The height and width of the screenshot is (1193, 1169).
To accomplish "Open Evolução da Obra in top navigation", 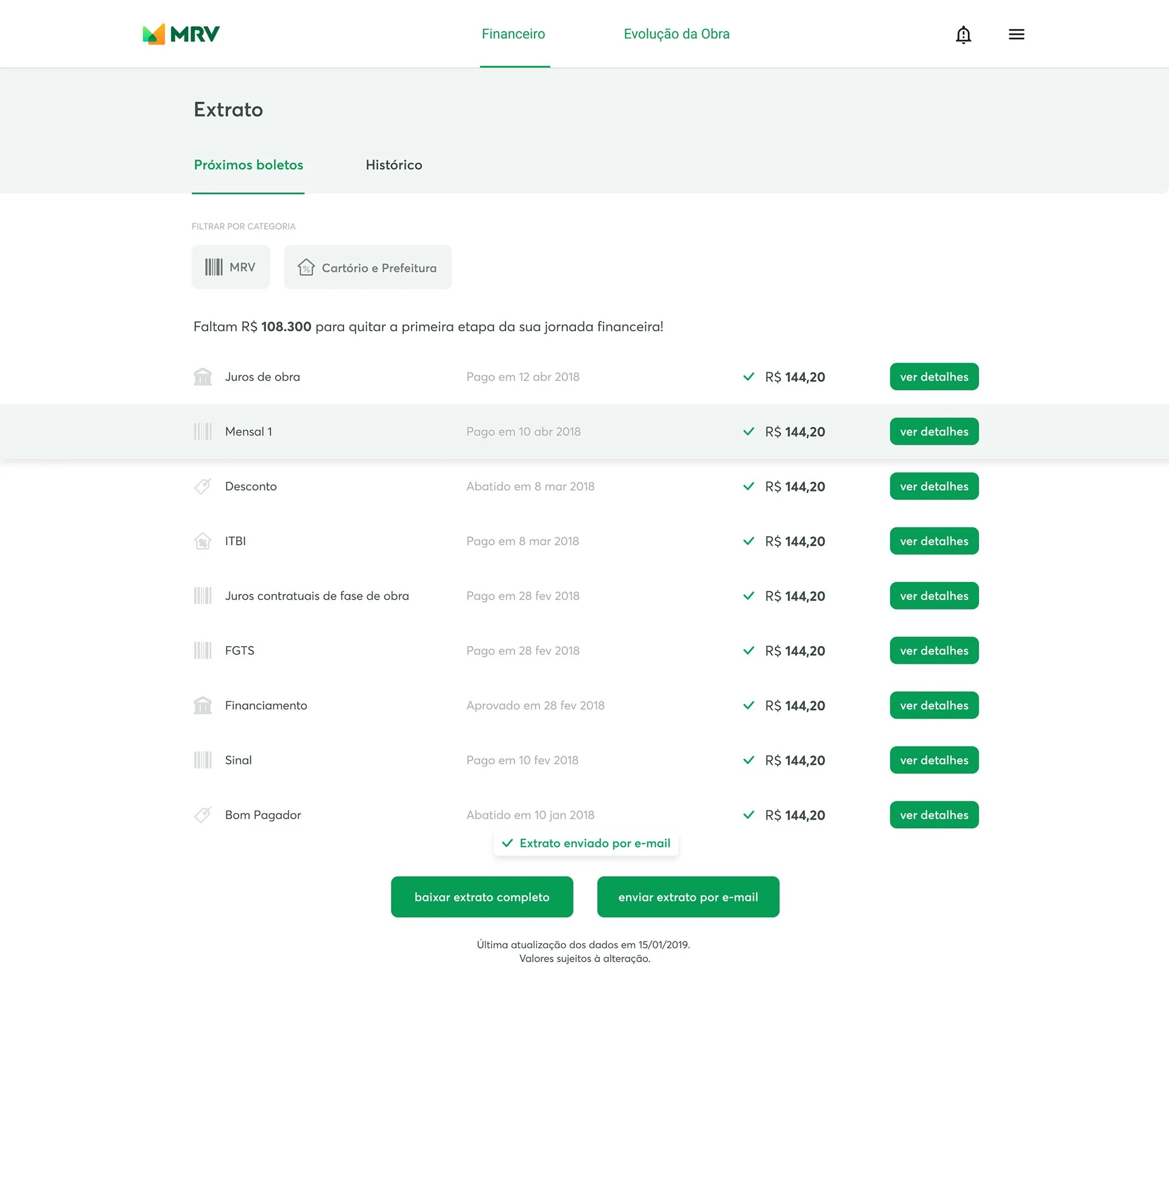I will [x=676, y=33].
